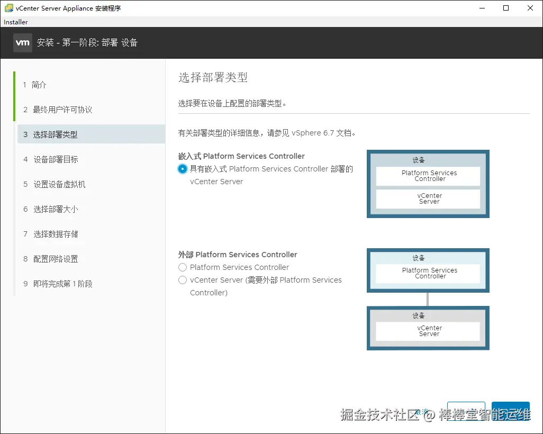
Task: Click the 选择部署类型 page heading
Action: coord(213,77)
